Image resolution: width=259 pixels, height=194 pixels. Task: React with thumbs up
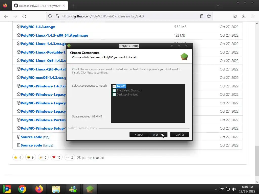click(18, 157)
